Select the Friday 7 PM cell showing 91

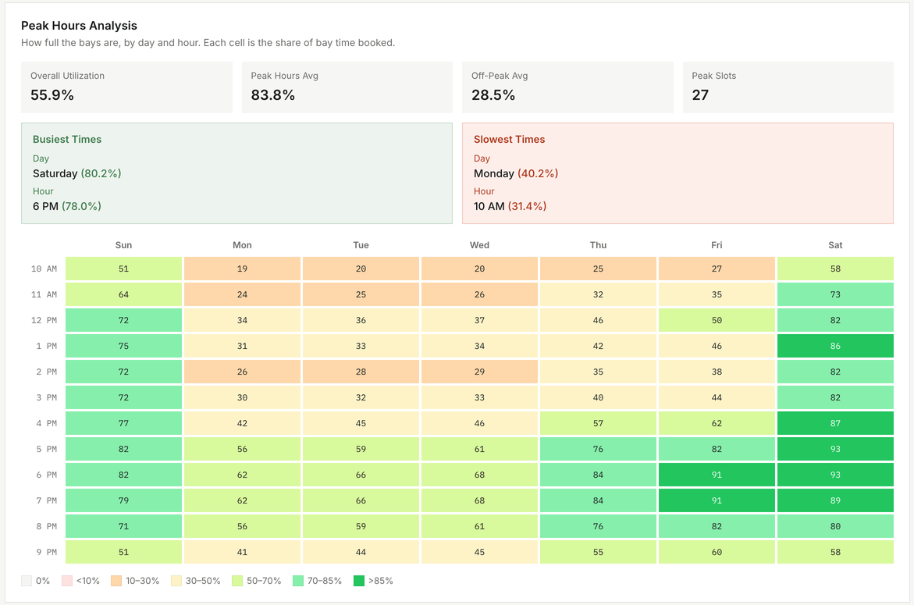click(x=717, y=500)
